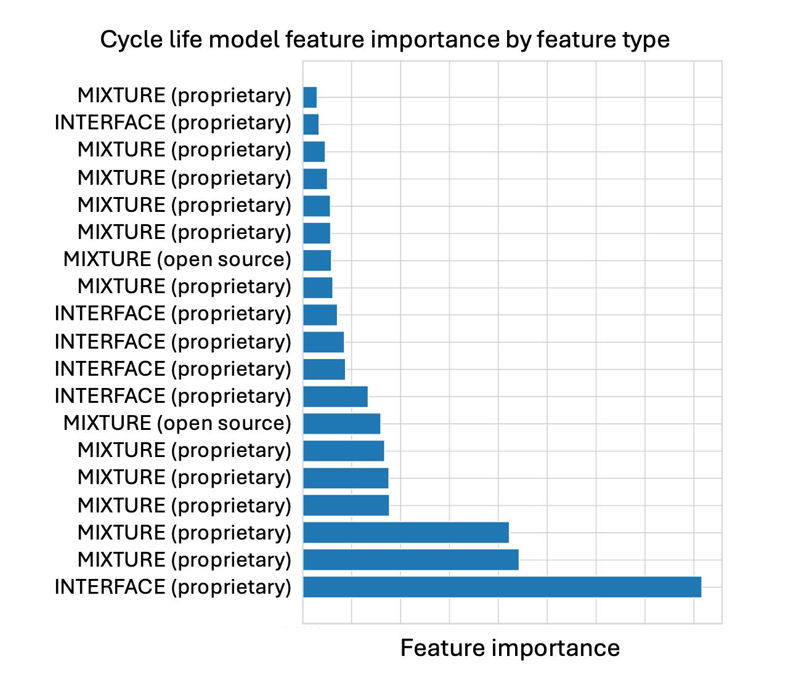Click the INTERFACE label of the longest bar
Viewport: 804px width, 696px height.
pyautogui.click(x=173, y=587)
